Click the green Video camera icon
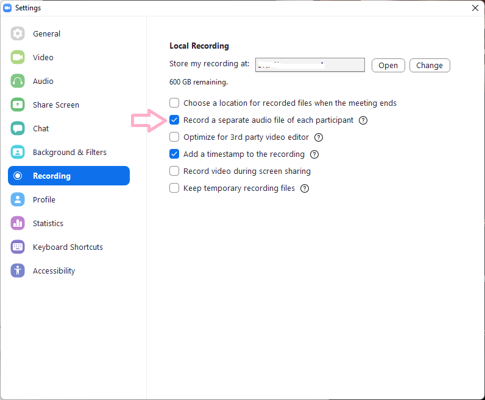The height and width of the screenshot is (400, 485). pyautogui.click(x=18, y=58)
